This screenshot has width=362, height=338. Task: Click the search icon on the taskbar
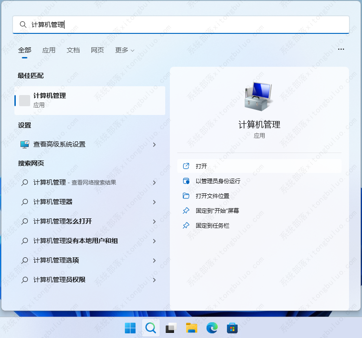[x=150, y=328]
